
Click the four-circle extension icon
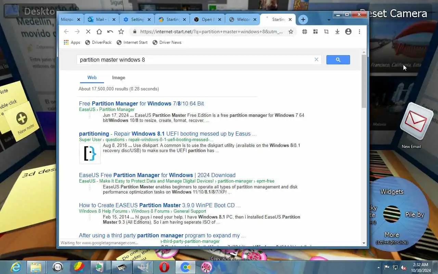[305, 32]
